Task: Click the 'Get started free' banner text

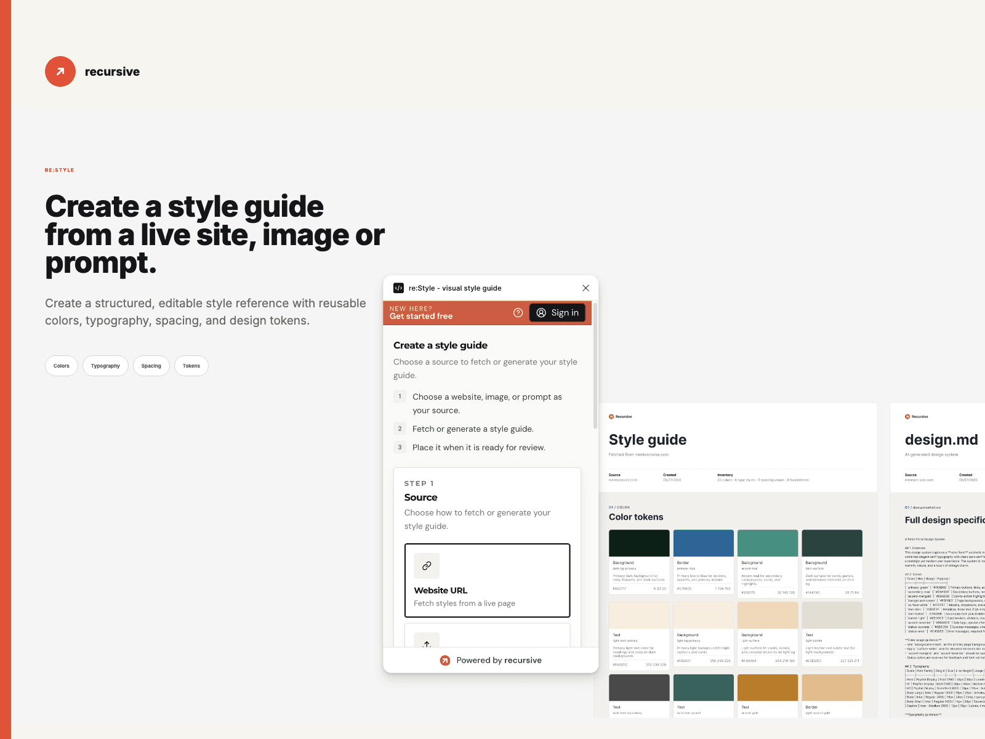Action: (421, 317)
